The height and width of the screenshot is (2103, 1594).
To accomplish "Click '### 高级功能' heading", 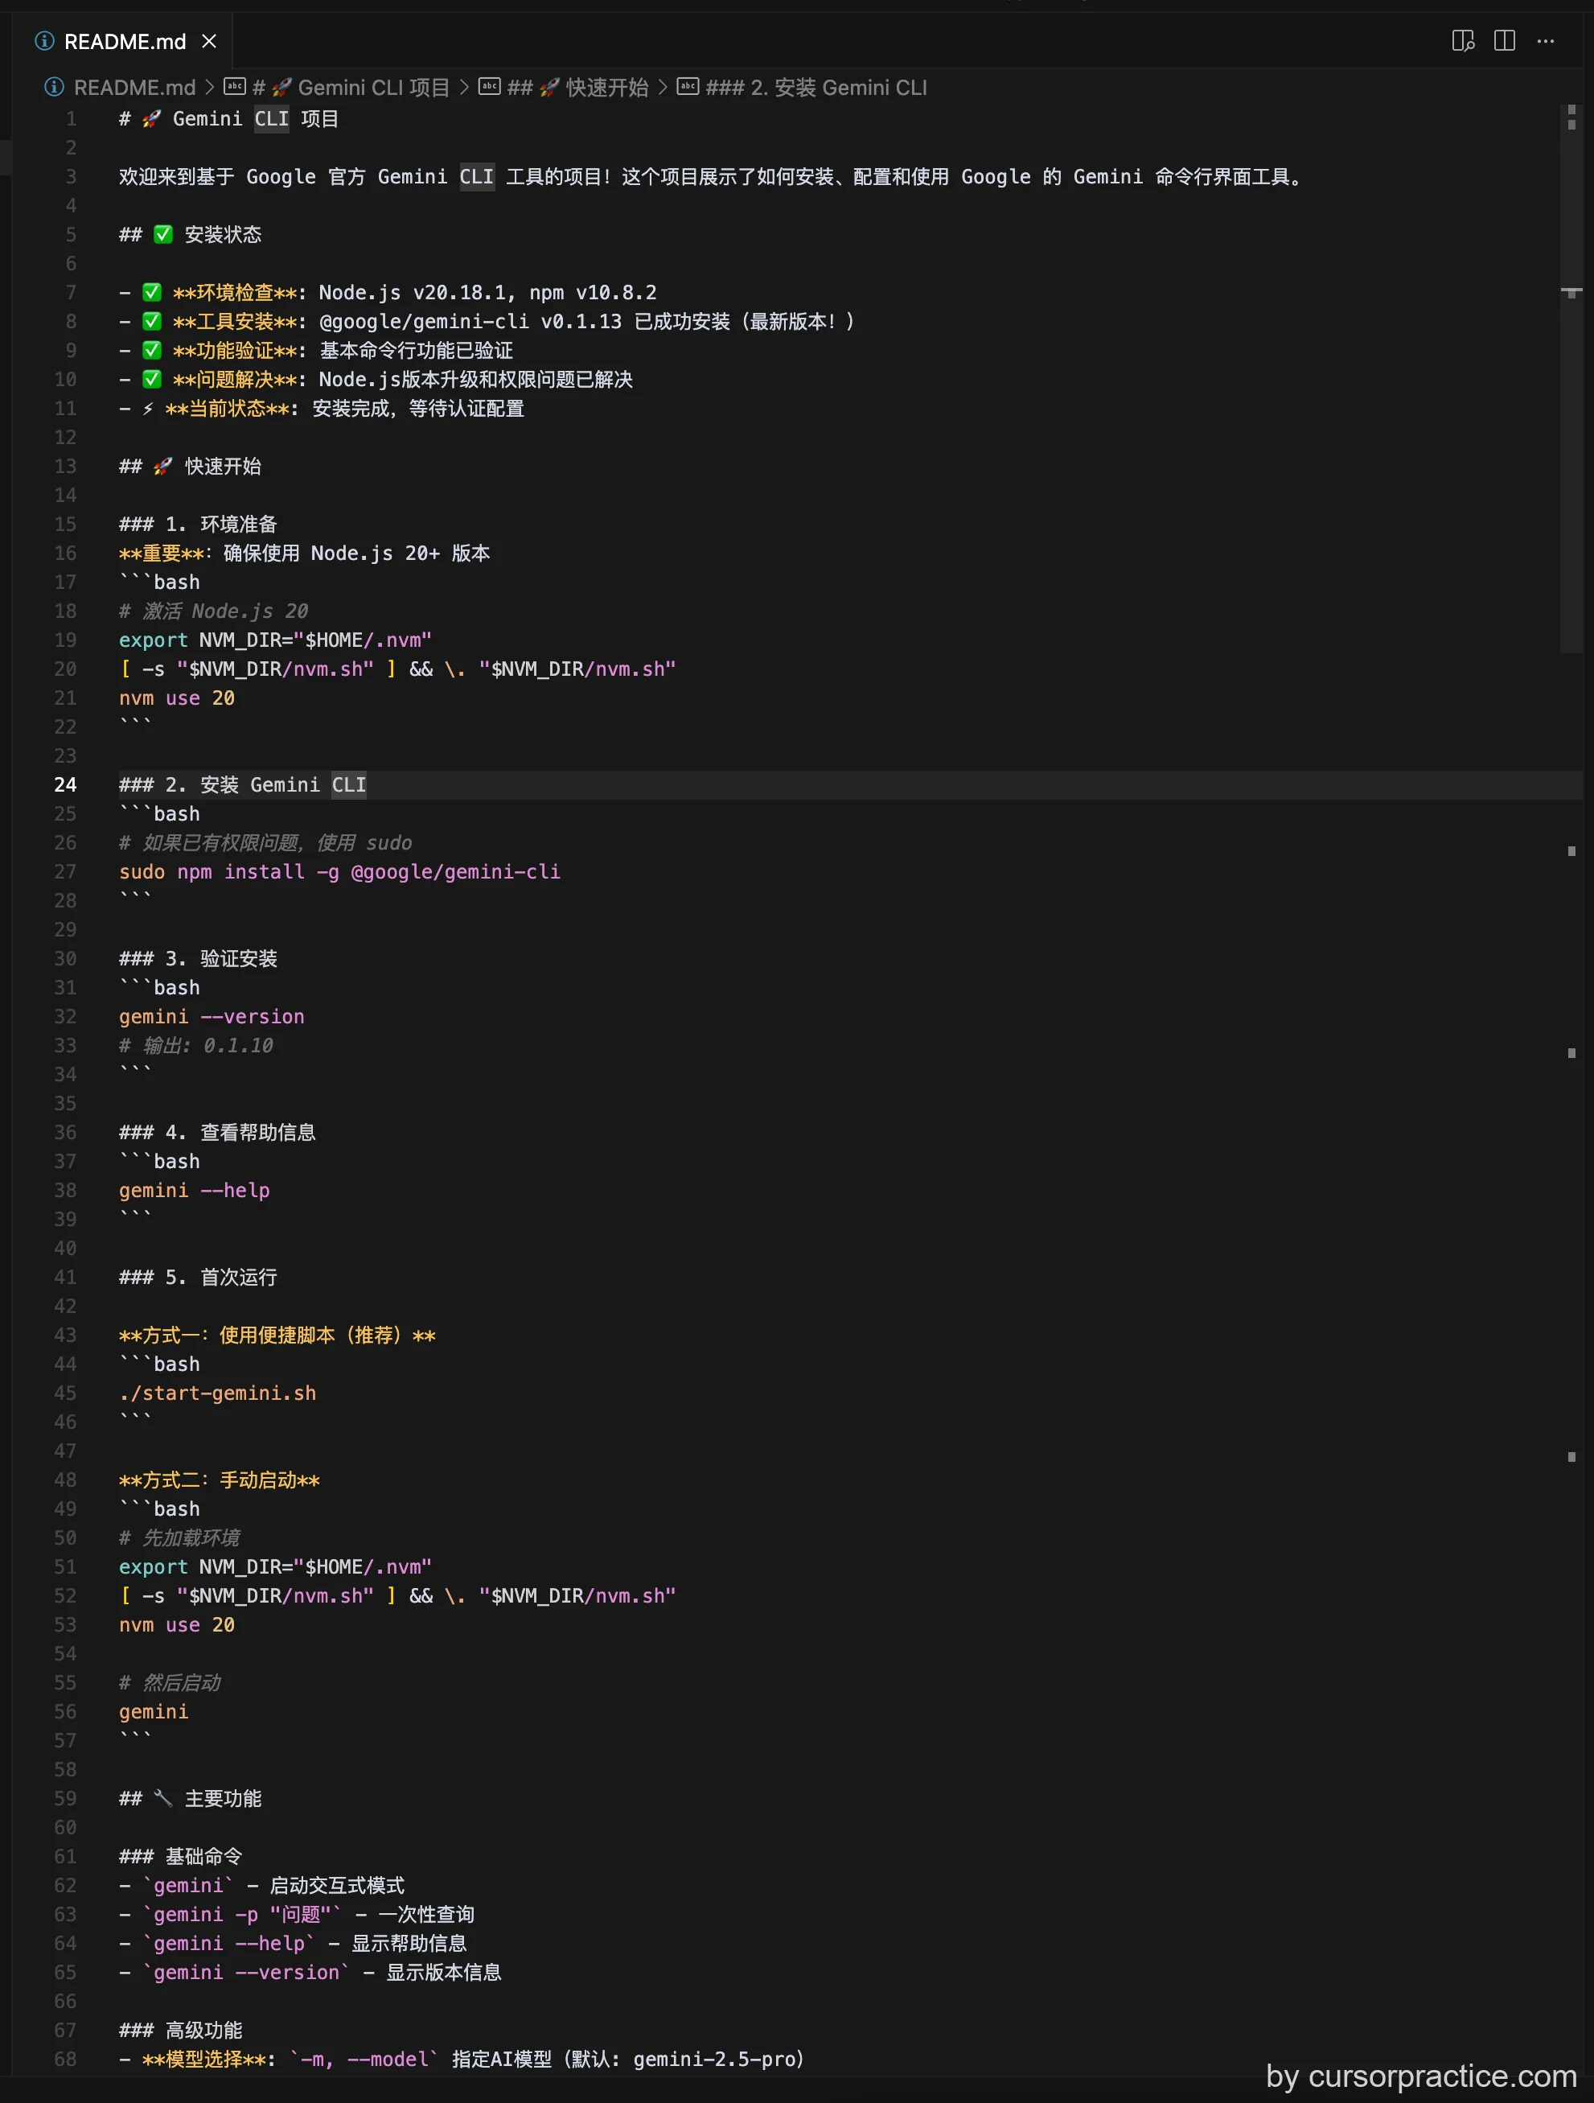I will 181,2031.
